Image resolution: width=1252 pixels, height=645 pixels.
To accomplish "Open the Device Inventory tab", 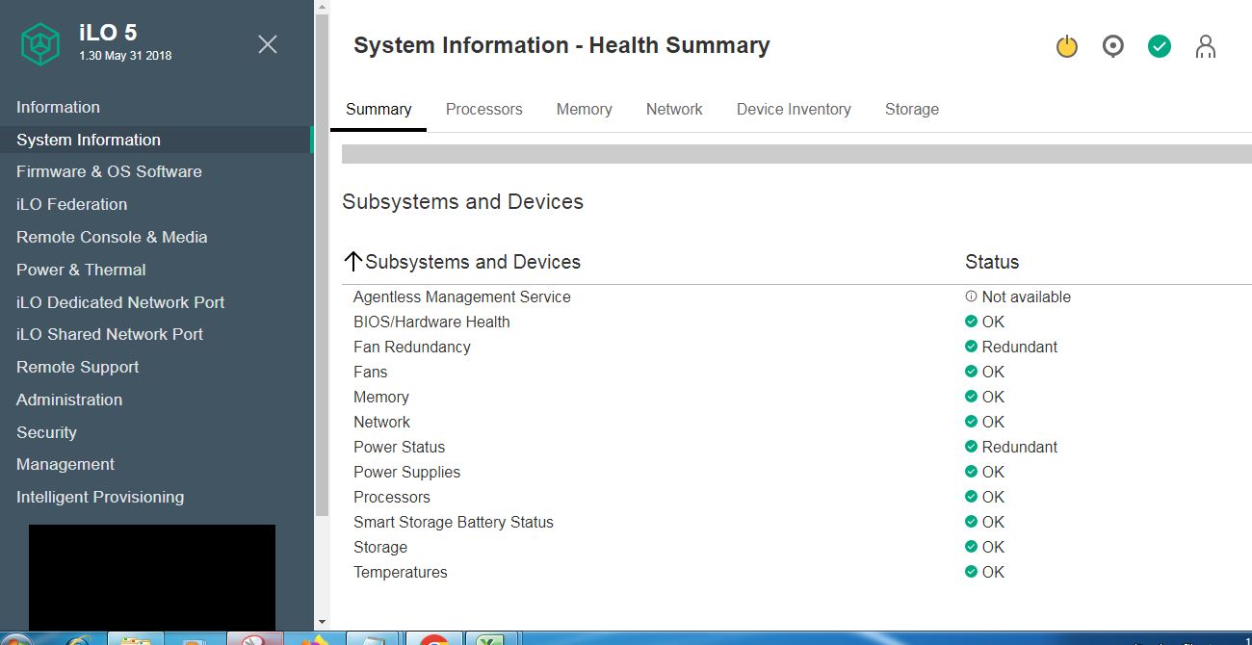I will [x=794, y=109].
